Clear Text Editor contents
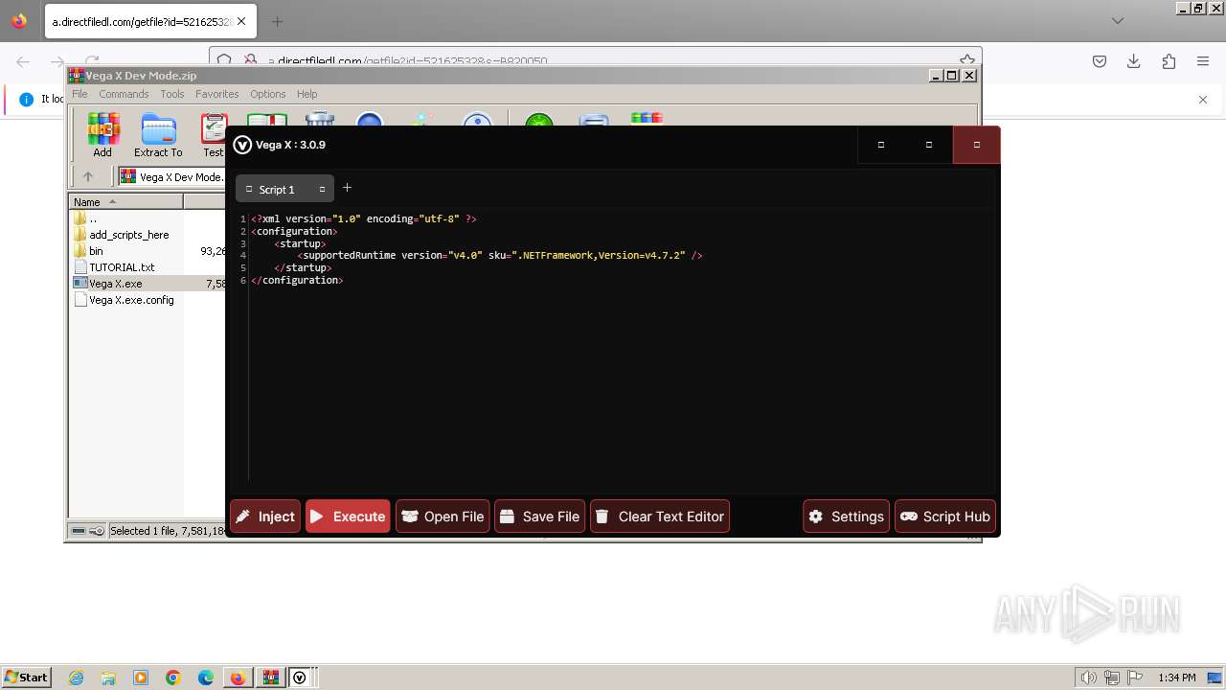Screen dimensions: 1226x690 click(x=660, y=517)
